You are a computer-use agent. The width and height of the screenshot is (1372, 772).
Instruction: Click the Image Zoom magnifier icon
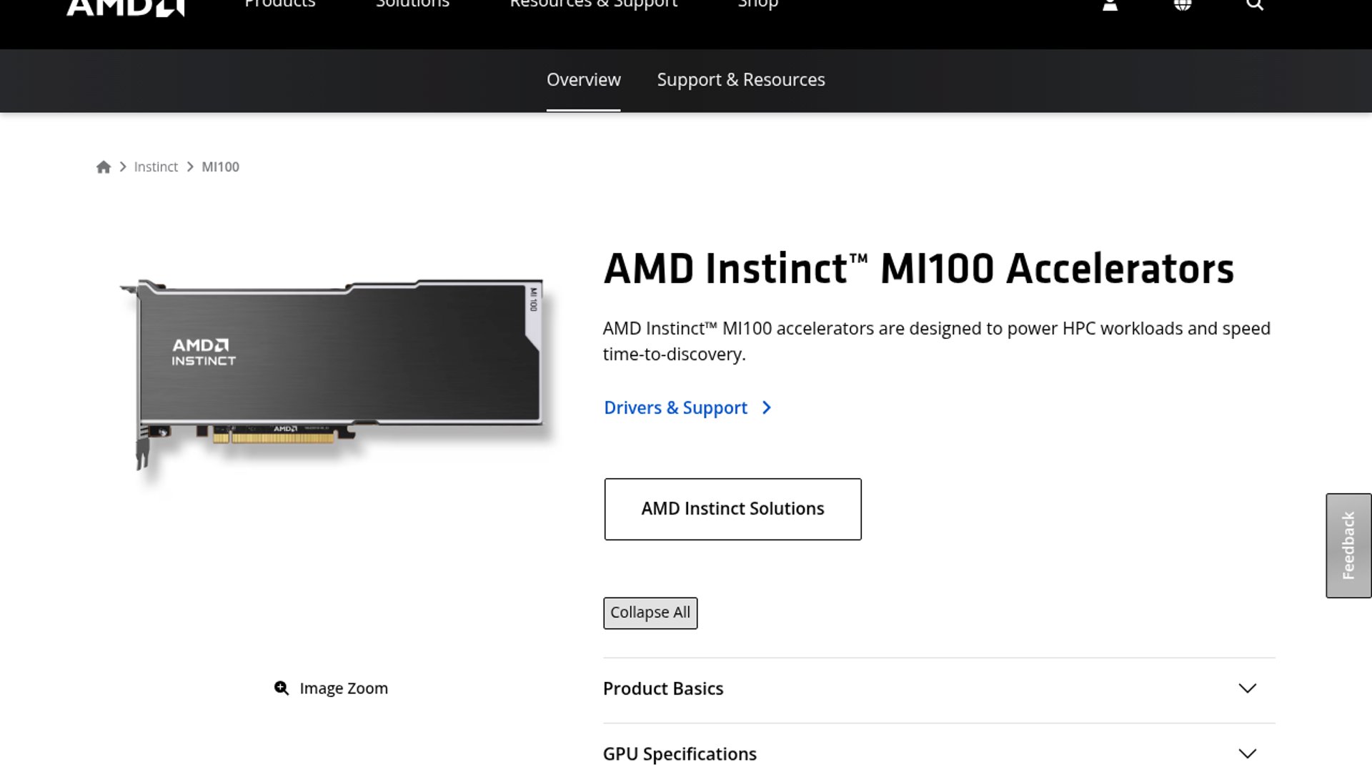point(282,688)
